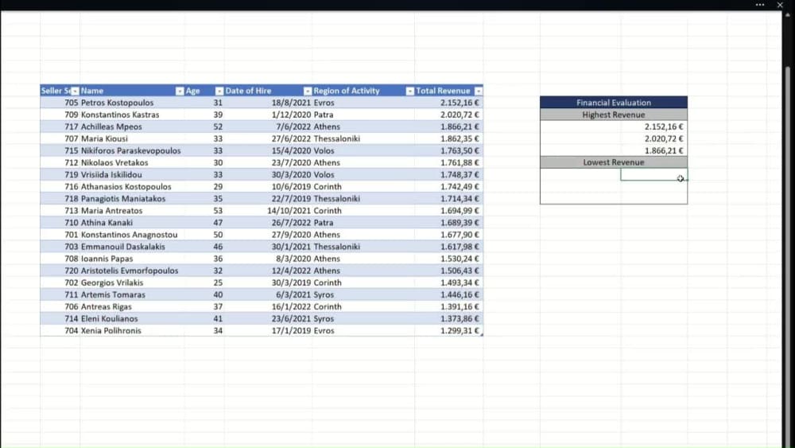Viewport: 795px width, 448px height.
Task: Select revenue cell 1.862,35 € for Maria Kiousi
Action: tap(448, 138)
